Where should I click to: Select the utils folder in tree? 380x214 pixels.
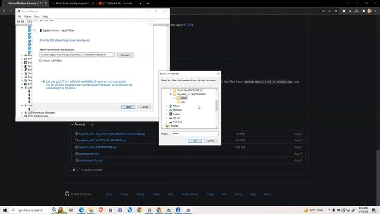point(183,102)
